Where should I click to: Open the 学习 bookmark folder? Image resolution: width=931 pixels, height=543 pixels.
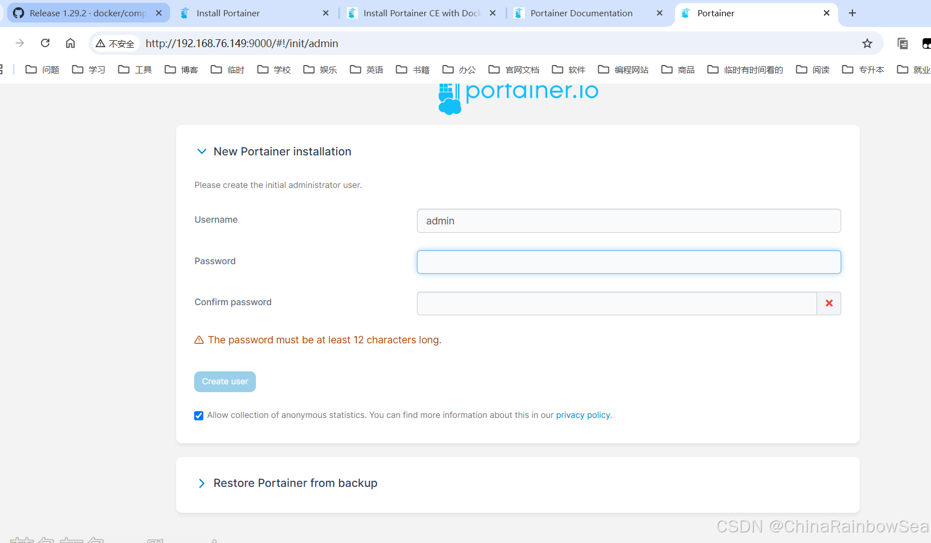click(89, 70)
